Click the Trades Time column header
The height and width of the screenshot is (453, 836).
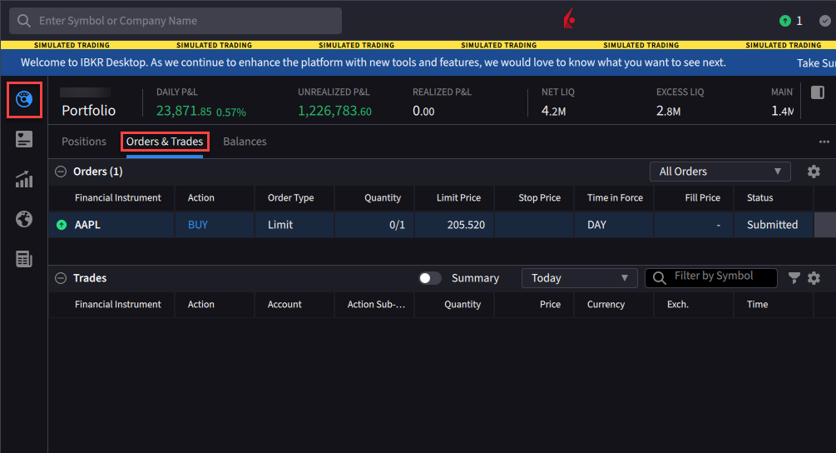click(x=757, y=304)
